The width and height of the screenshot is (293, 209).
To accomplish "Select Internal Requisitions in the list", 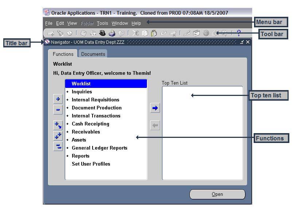I will coord(95,100).
